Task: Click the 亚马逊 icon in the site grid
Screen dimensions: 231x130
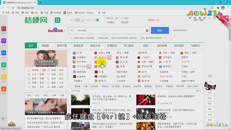Action: pyautogui.click(x=117, y=62)
